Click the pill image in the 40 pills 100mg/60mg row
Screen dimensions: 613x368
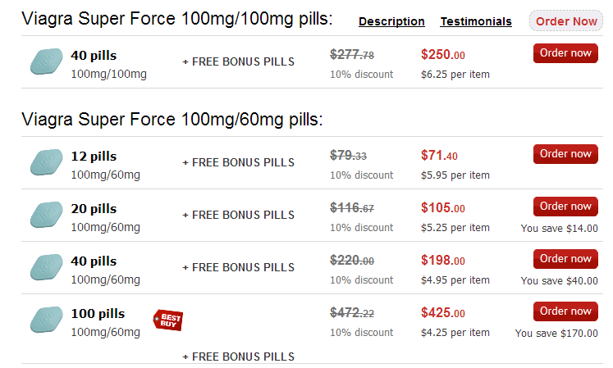[47, 267]
